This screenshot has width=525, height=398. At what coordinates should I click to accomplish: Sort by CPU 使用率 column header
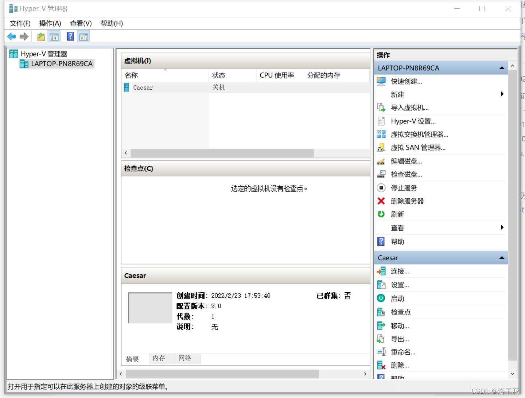280,75
